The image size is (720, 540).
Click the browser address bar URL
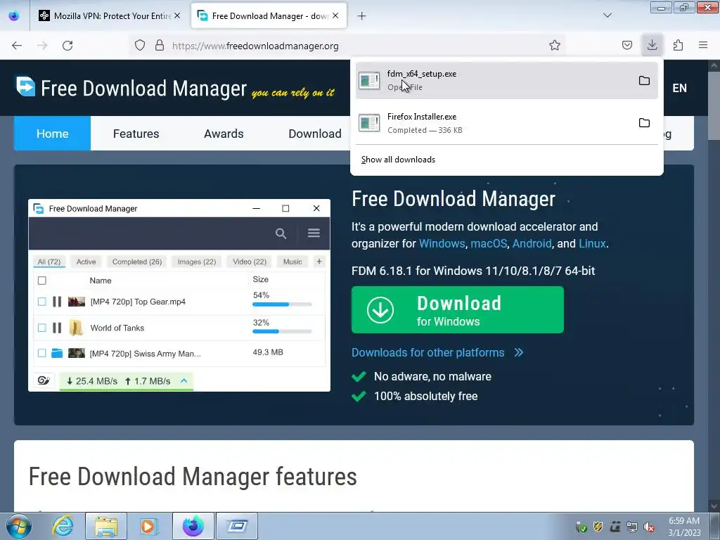[255, 46]
